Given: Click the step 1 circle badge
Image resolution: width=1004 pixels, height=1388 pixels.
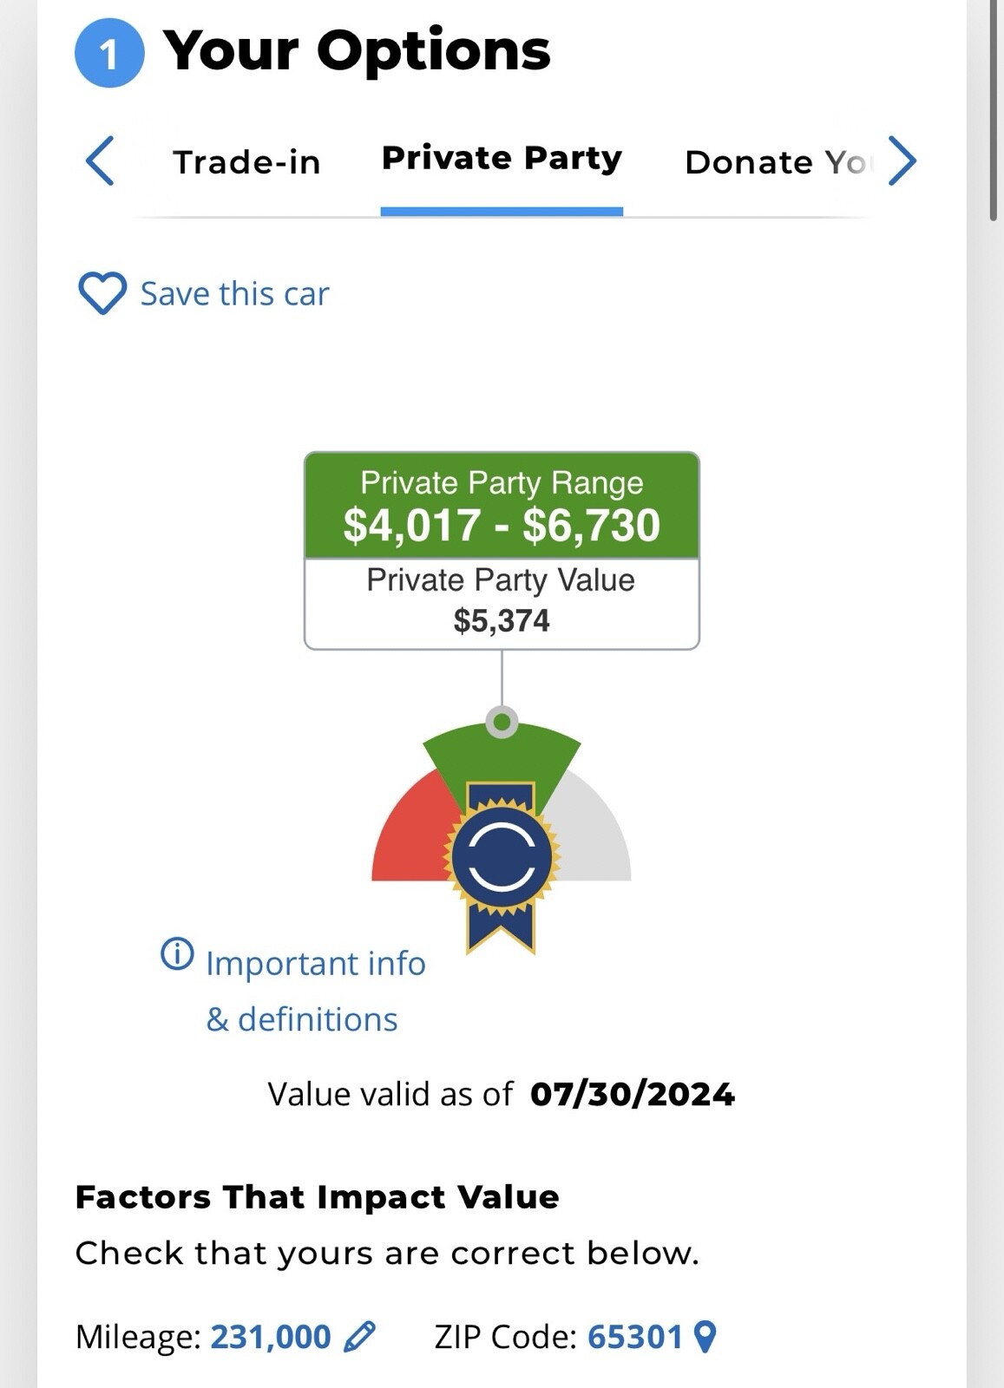Looking at the screenshot, I should coord(109,54).
